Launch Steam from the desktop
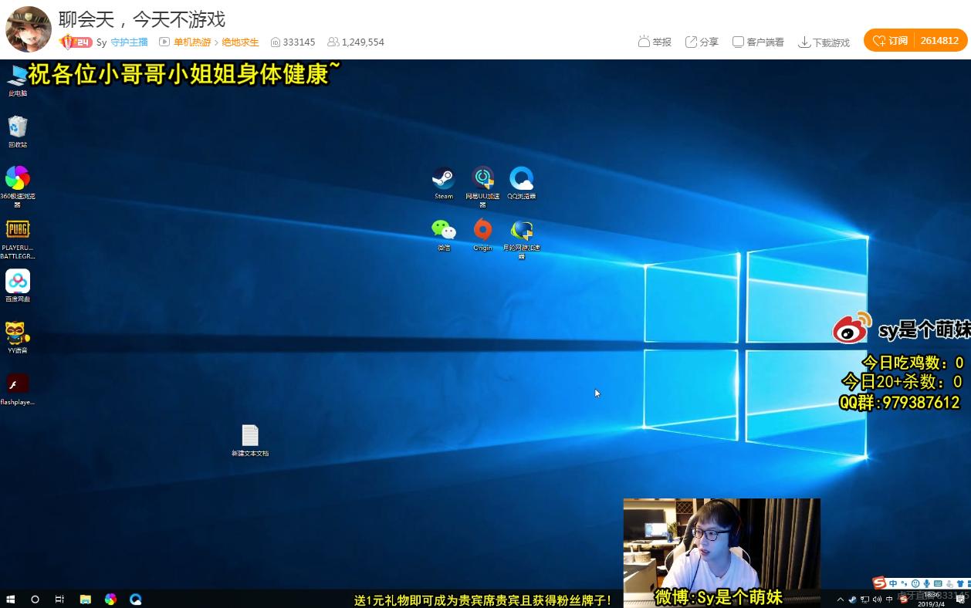Viewport: 971px width, 608px height. click(444, 177)
